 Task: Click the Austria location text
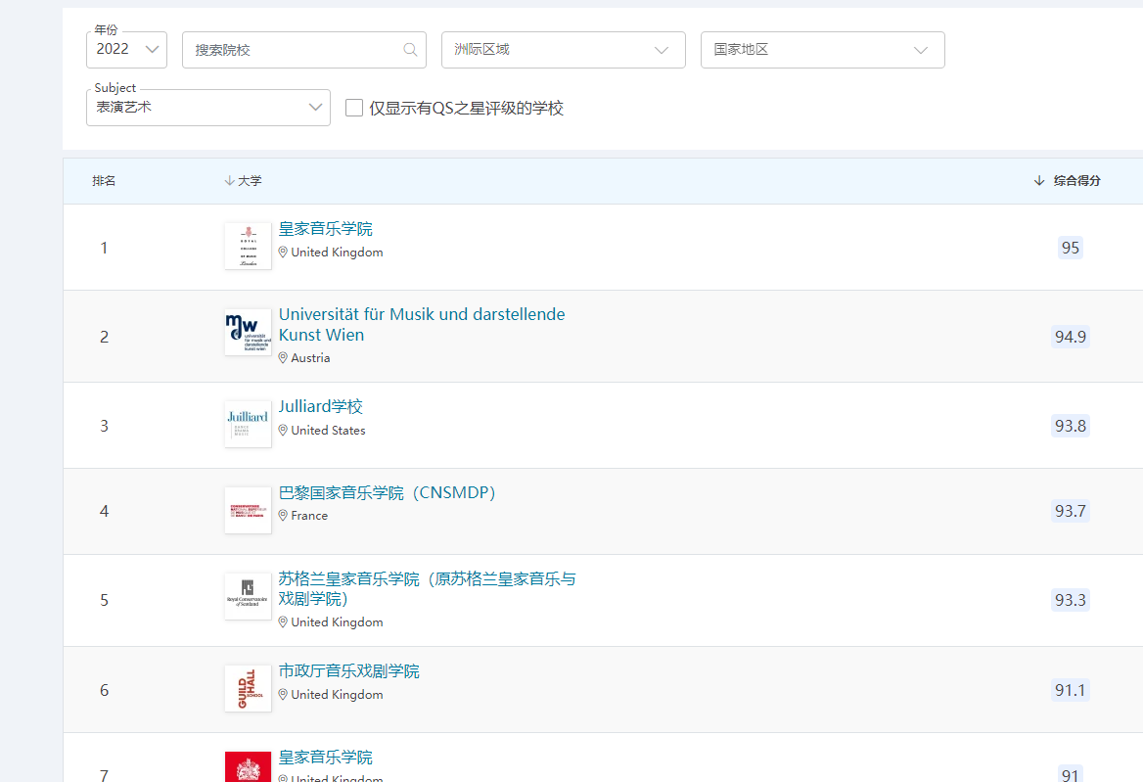[x=310, y=358]
